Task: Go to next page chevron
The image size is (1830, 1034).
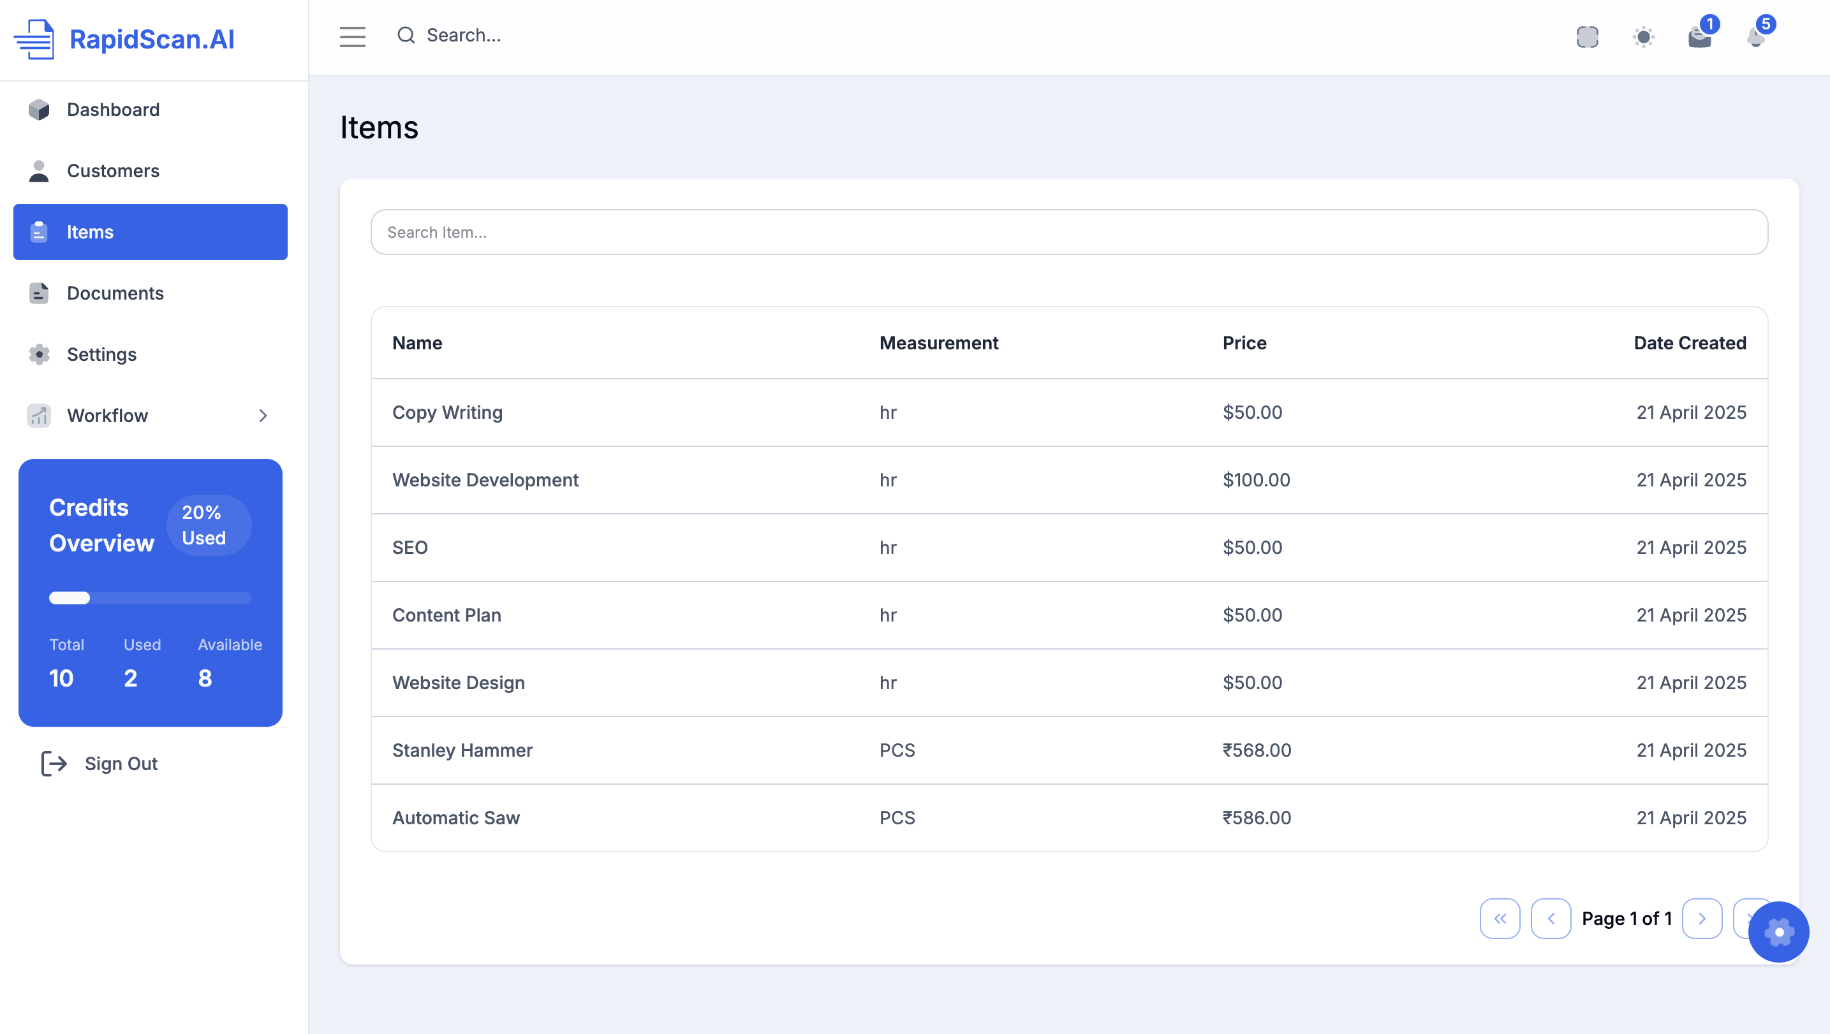Action: point(1702,918)
